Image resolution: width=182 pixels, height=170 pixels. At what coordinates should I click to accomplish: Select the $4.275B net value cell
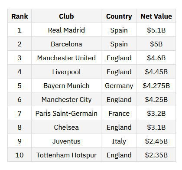pyautogui.click(x=156, y=85)
